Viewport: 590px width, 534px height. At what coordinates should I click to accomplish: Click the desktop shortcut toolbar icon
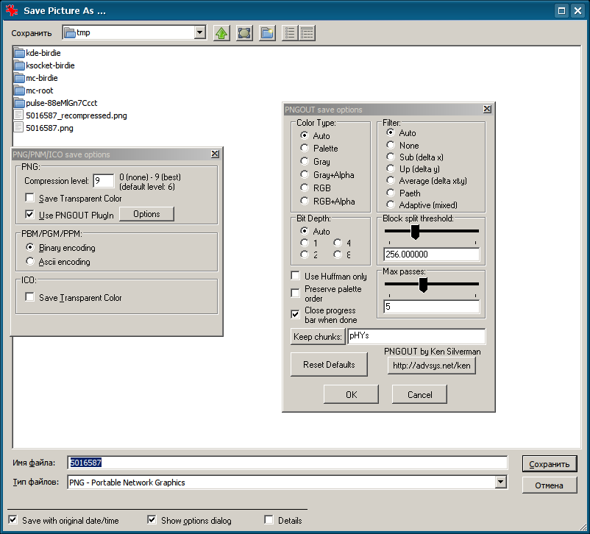[244, 33]
